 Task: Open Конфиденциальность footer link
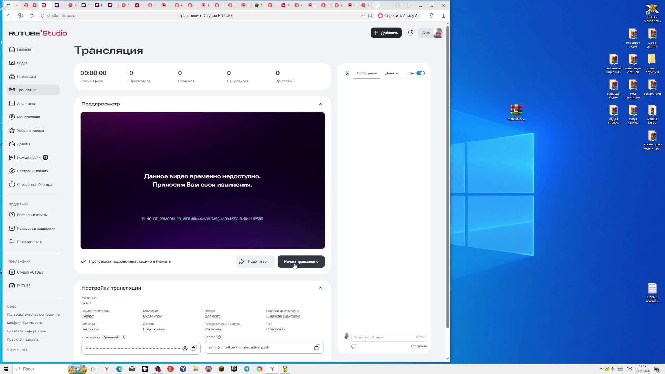point(25,323)
